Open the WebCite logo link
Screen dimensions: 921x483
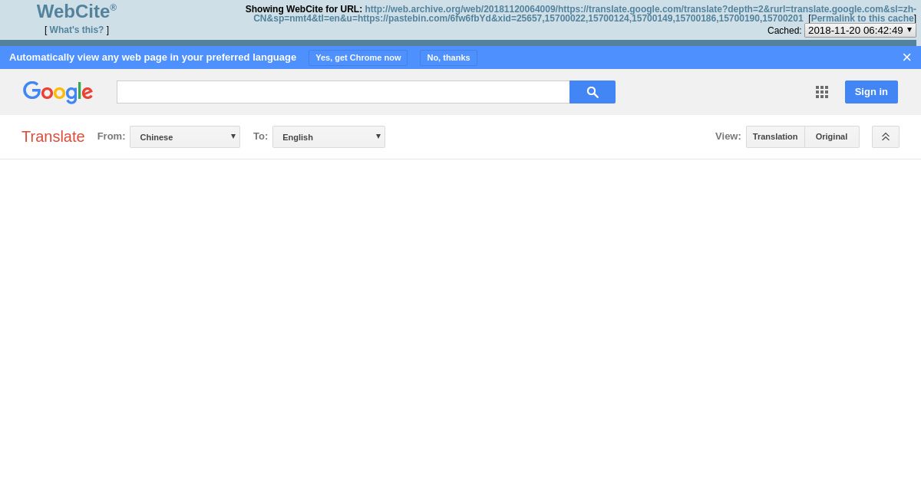pos(77,11)
